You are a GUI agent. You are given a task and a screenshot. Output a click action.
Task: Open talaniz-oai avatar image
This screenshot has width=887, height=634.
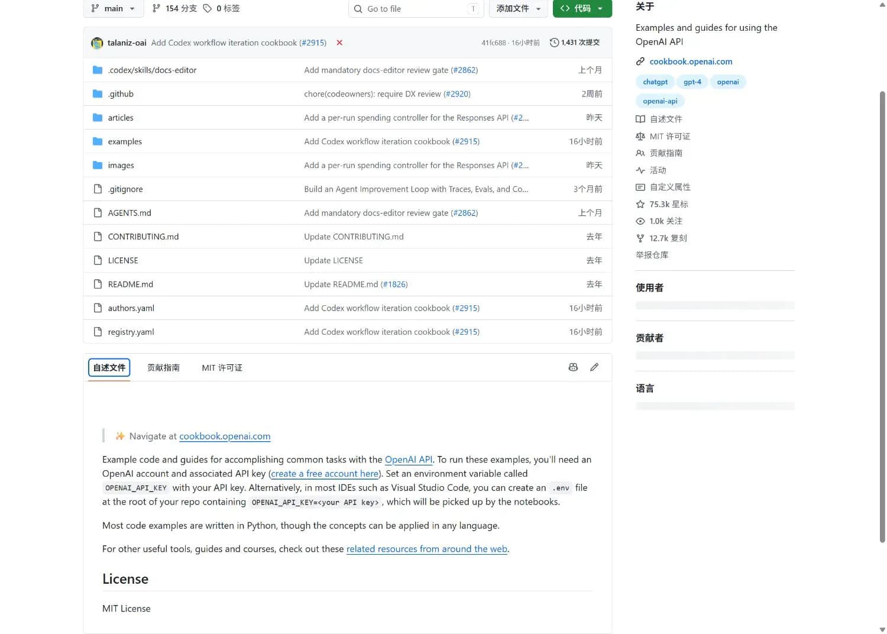97,43
